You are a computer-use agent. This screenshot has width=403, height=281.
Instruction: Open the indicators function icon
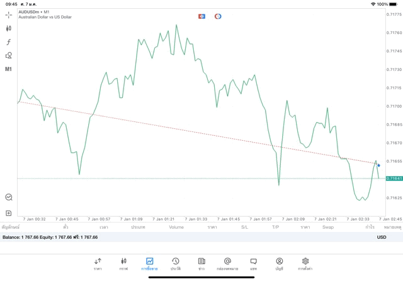(x=9, y=41)
